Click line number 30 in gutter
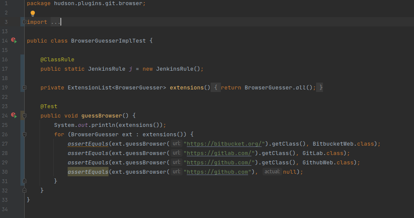 coord(5,172)
